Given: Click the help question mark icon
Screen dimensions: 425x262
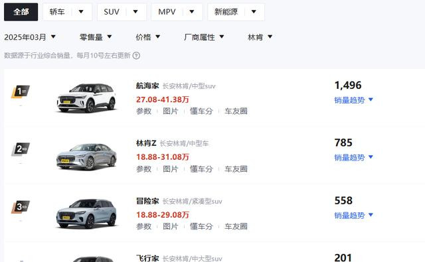Looking at the screenshot, I should click(x=136, y=56).
